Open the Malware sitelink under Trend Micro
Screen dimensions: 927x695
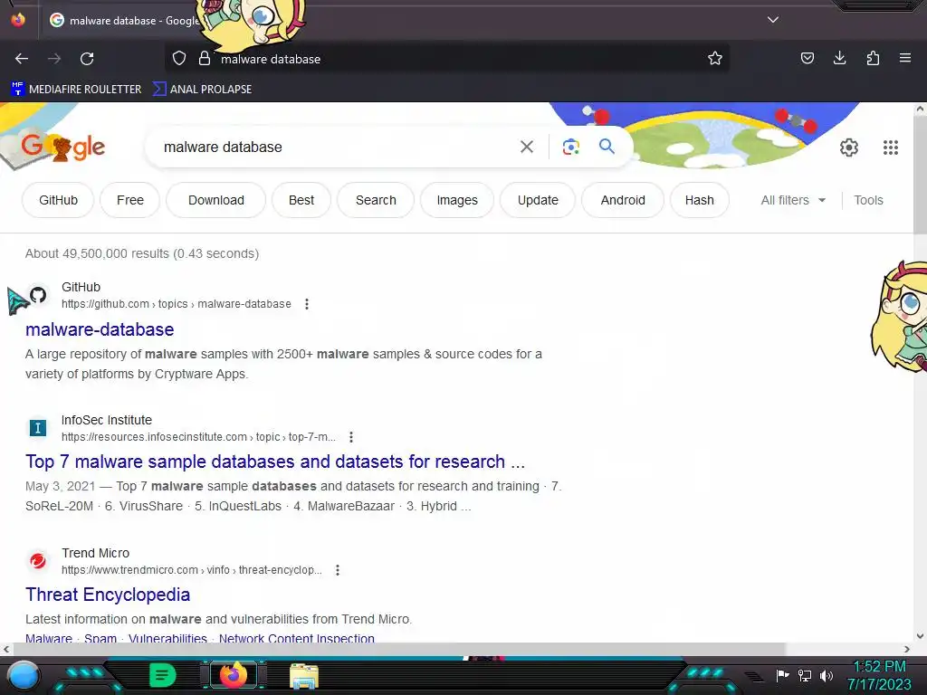pos(49,638)
